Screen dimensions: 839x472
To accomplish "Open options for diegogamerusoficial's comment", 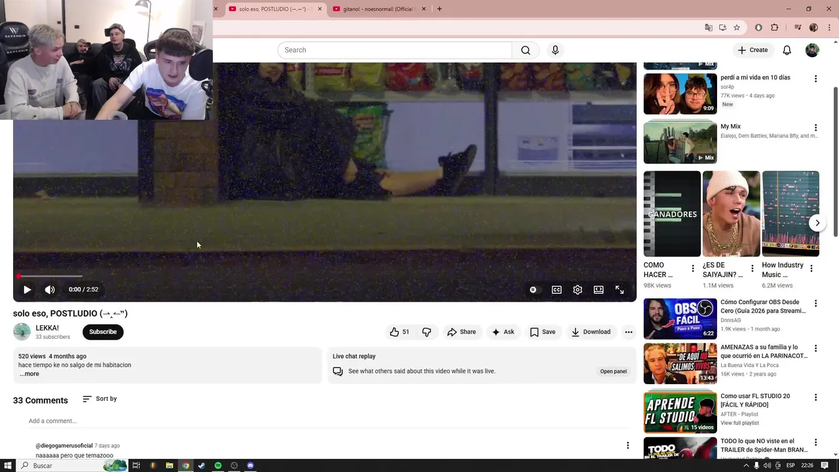I will click(627, 446).
